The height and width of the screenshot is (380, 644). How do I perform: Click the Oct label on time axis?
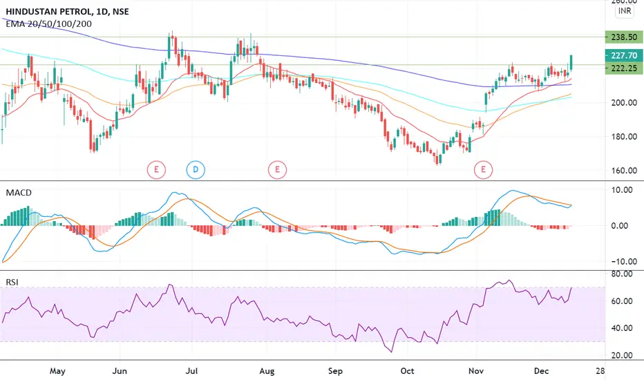tap(407, 371)
